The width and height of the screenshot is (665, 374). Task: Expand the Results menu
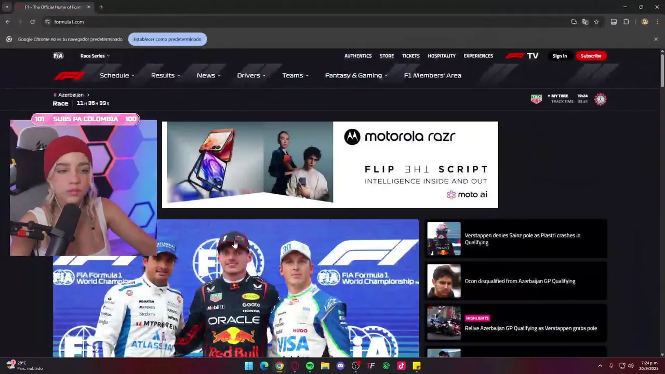[166, 75]
